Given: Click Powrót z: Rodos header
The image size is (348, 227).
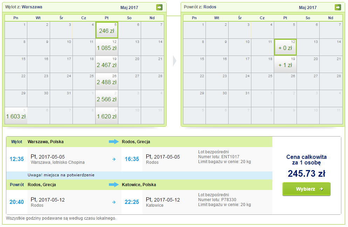Looking at the screenshot, I should tap(200, 7).
